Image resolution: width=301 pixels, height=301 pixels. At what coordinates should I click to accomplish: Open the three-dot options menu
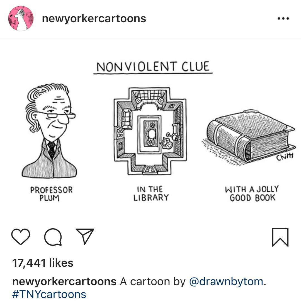pyautogui.click(x=283, y=19)
